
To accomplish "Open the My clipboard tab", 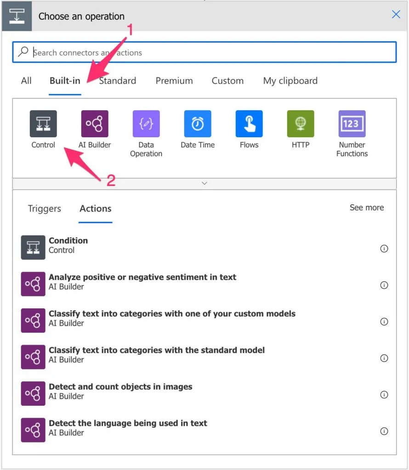I will coord(290,81).
